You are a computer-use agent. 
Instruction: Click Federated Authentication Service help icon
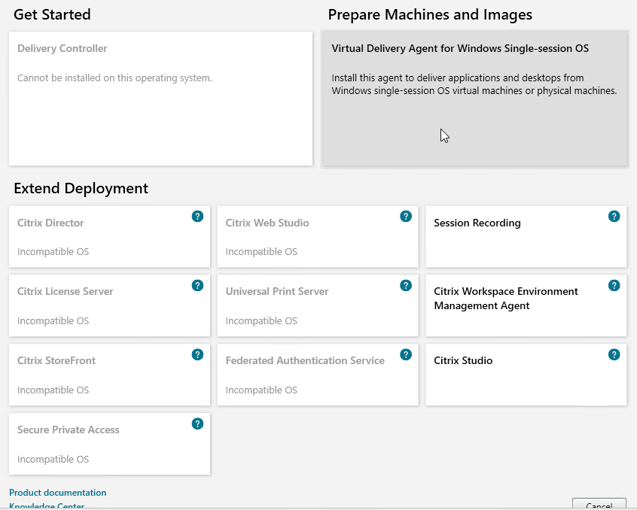(405, 355)
